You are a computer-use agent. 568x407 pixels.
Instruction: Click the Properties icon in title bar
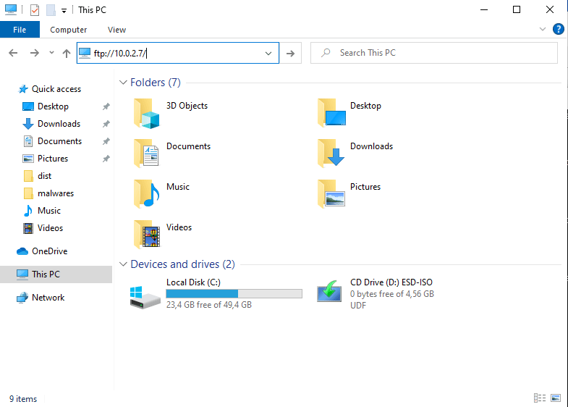coord(34,10)
